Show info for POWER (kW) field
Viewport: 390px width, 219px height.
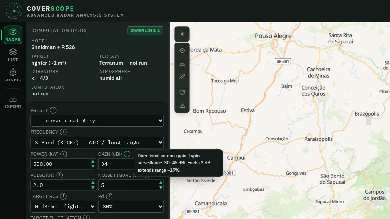(64, 154)
